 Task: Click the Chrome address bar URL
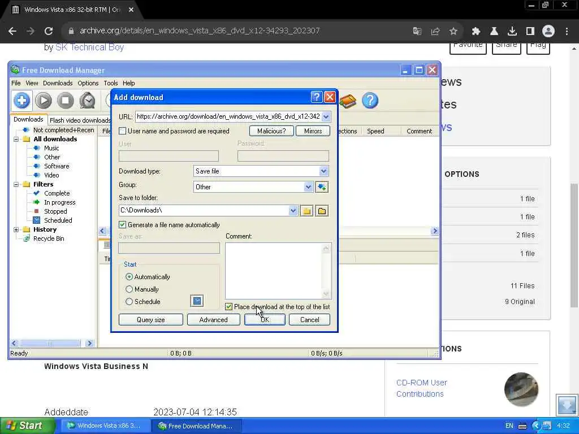(x=200, y=31)
